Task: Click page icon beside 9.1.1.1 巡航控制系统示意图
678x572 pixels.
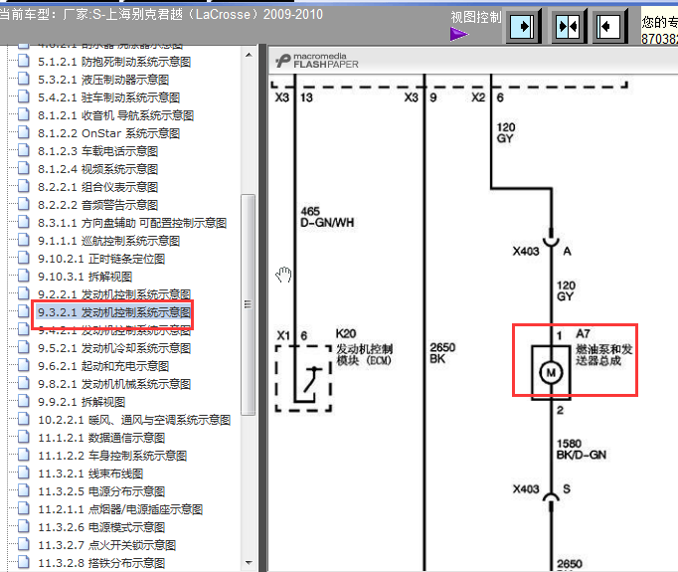Action: point(23,240)
